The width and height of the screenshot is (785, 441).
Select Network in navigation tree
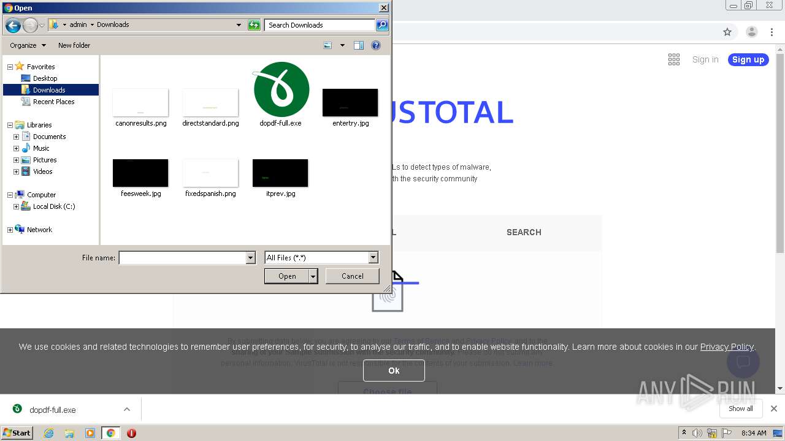pos(39,230)
